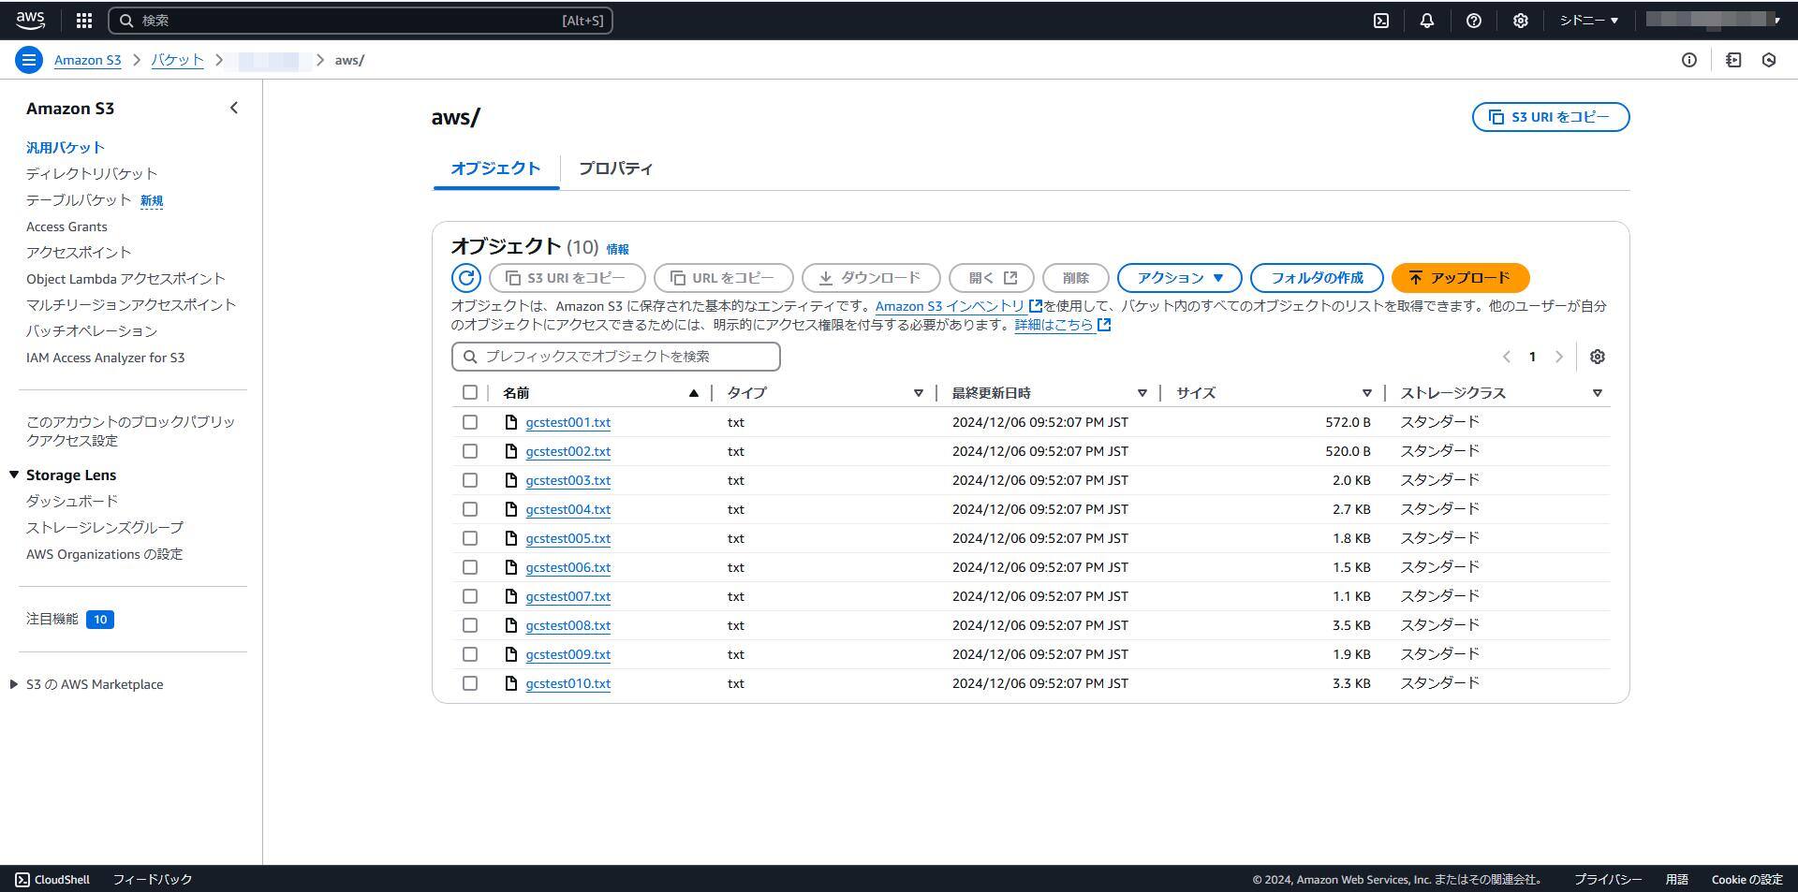Open the CloudShell icon in footer
The image size is (1798, 892).
[x=22, y=880]
